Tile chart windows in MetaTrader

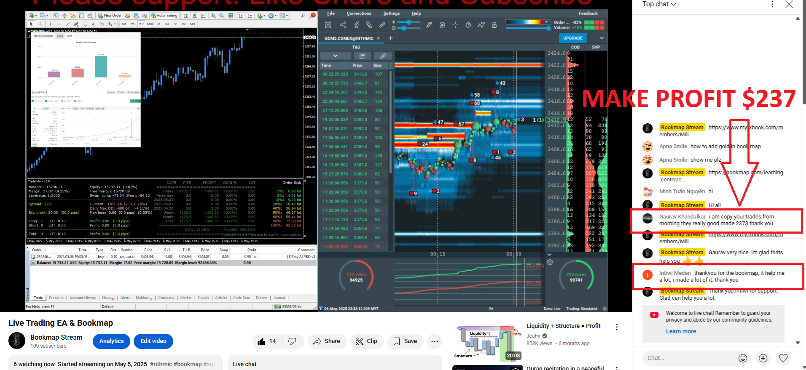230,16
